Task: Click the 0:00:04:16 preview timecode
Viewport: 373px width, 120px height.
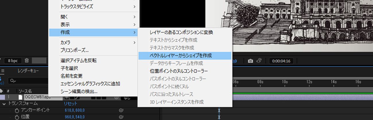Action: [x=281, y=61]
